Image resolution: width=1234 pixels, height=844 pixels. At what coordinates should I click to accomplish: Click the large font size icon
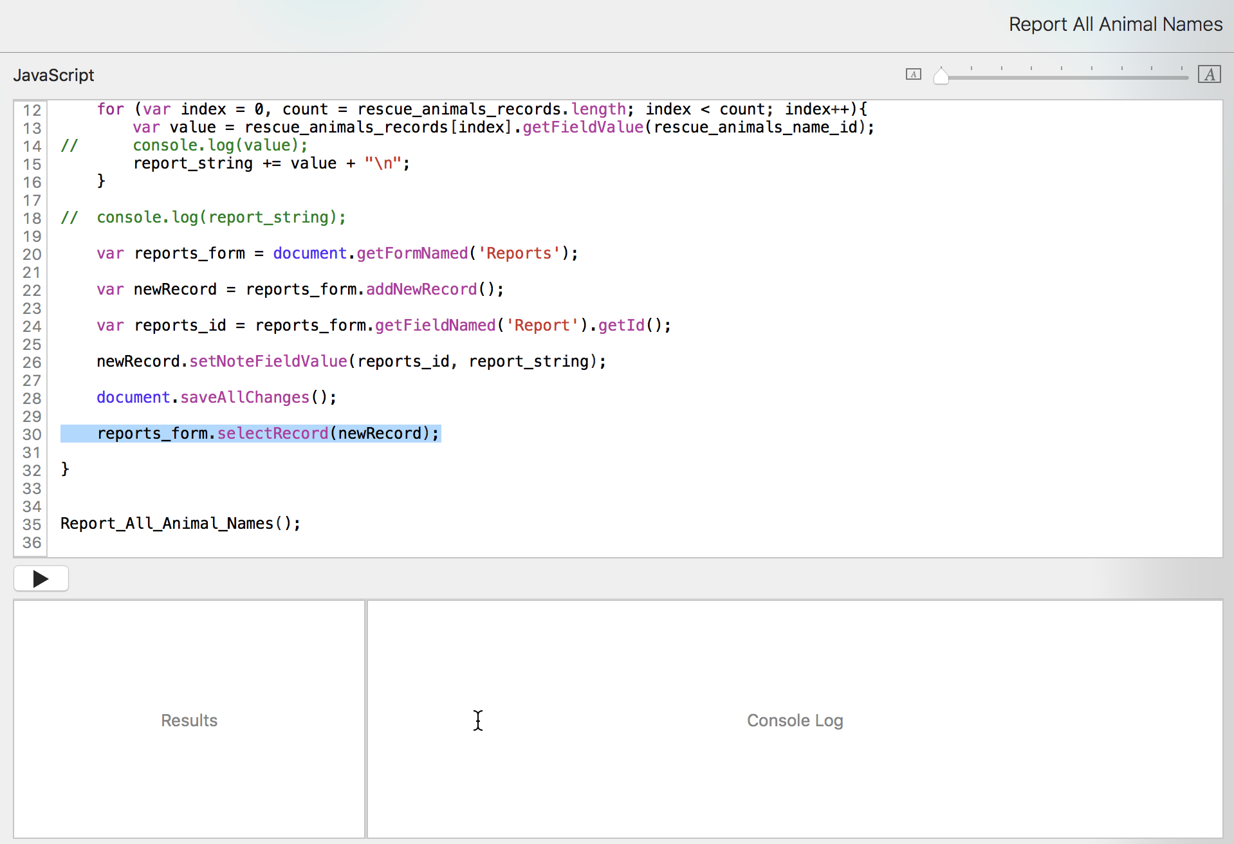[1209, 75]
